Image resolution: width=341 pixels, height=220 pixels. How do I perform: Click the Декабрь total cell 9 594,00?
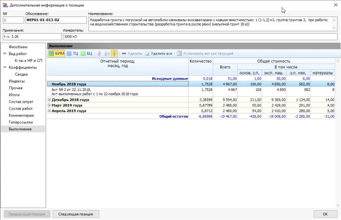pyautogui.click(x=225, y=100)
